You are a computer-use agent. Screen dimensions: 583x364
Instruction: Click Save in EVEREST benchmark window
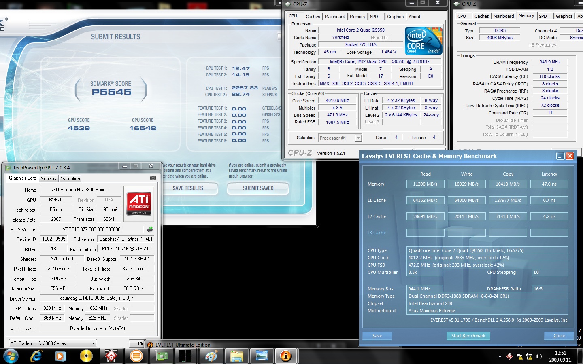click(377, 336)
